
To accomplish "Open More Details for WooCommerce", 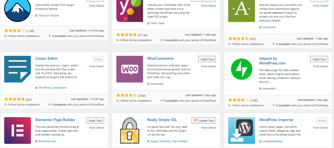I will 209,67.
